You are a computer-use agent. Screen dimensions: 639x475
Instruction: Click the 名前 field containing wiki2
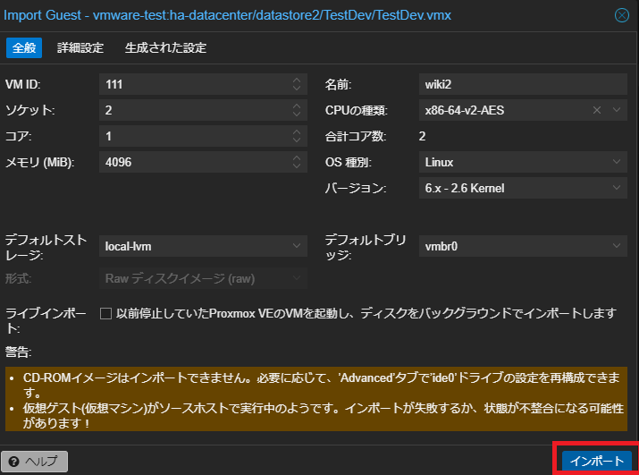[x=523, y=84]
